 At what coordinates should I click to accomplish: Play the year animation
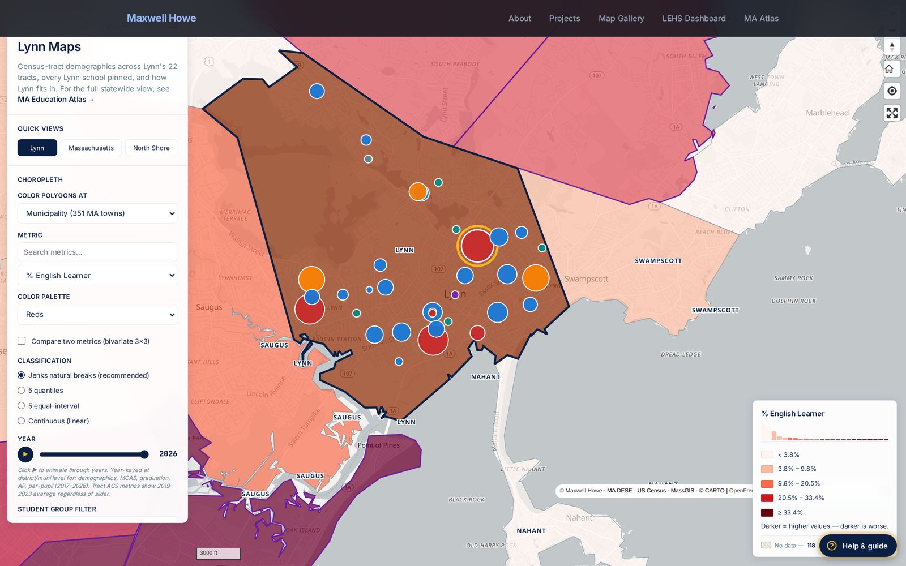click(25, 454)
